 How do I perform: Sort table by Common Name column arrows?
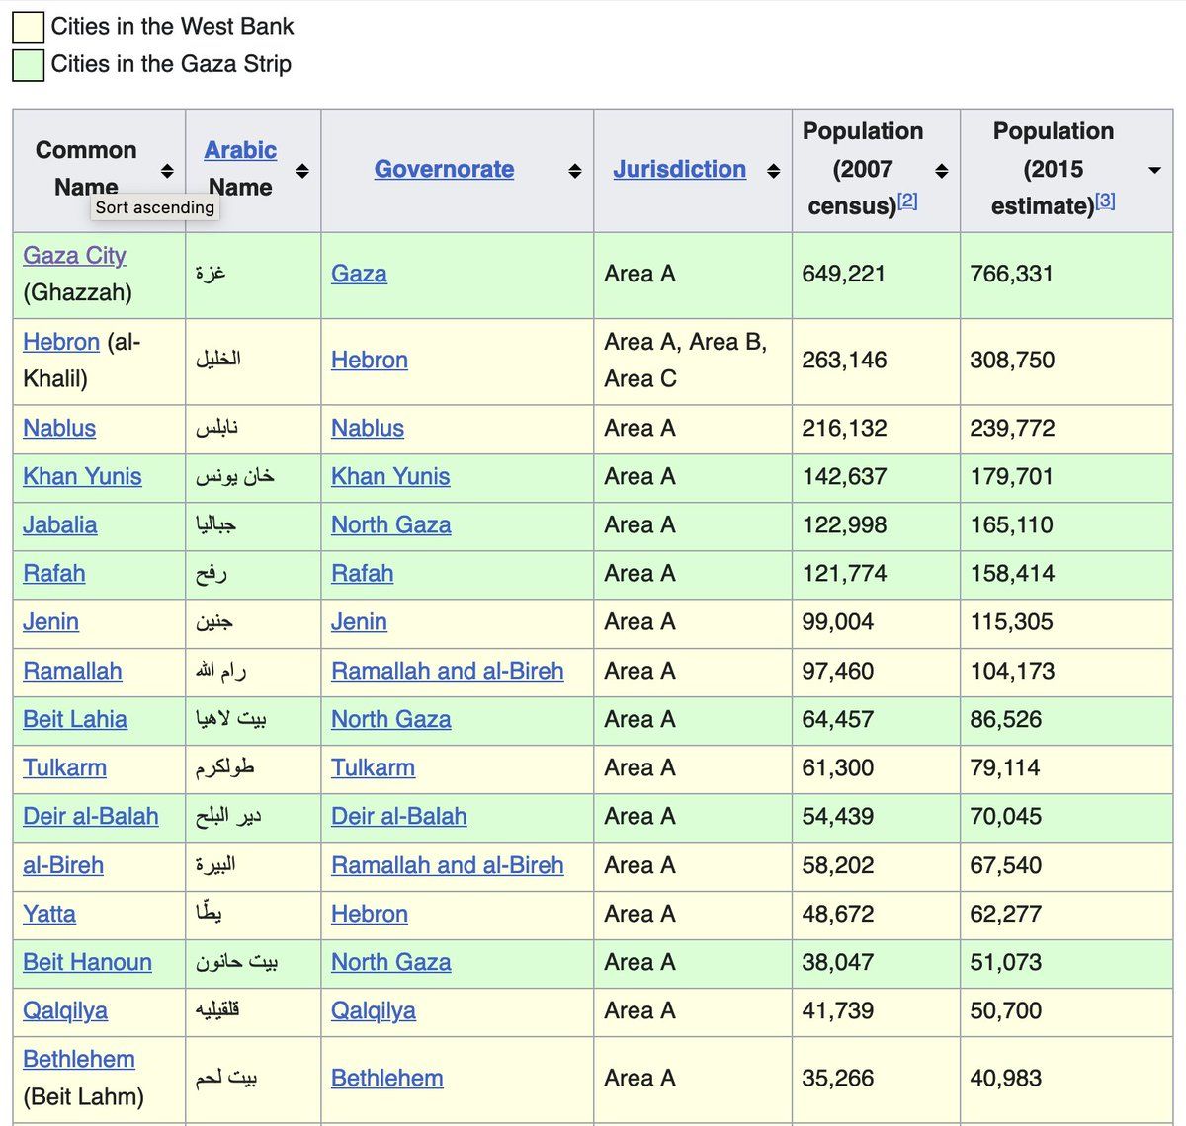[167, 171]
